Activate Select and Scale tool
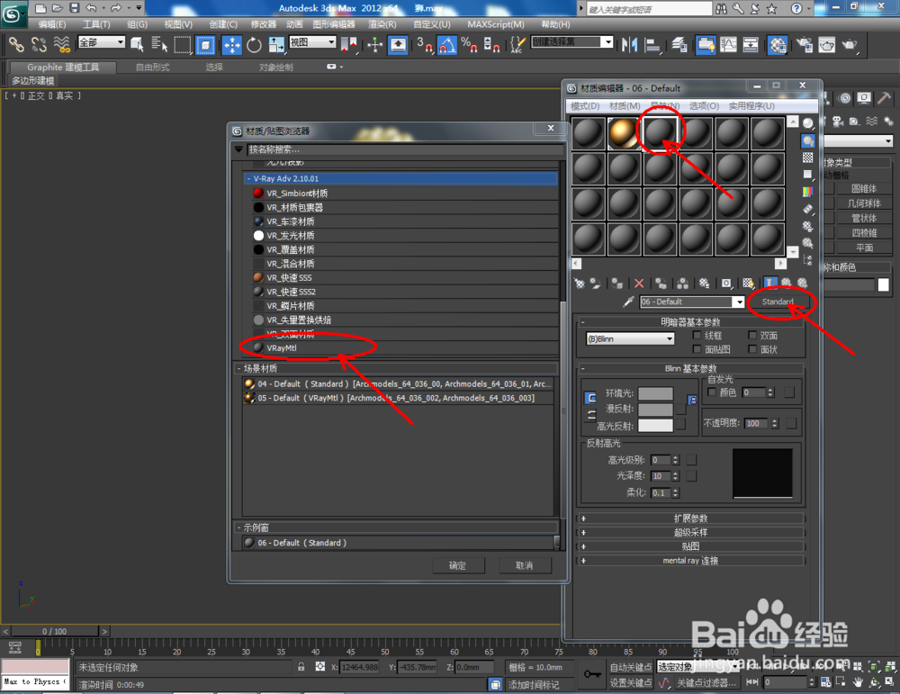This screenshot has height=694, width=900. coord(276,44)
